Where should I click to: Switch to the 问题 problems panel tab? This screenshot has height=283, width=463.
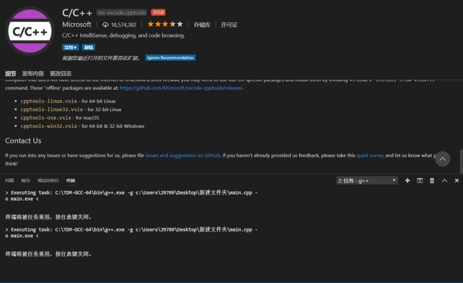tap(9, 181)
